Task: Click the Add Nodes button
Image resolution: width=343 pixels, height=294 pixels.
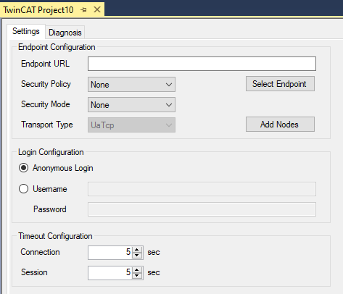Action: click(x=280, y=125)
